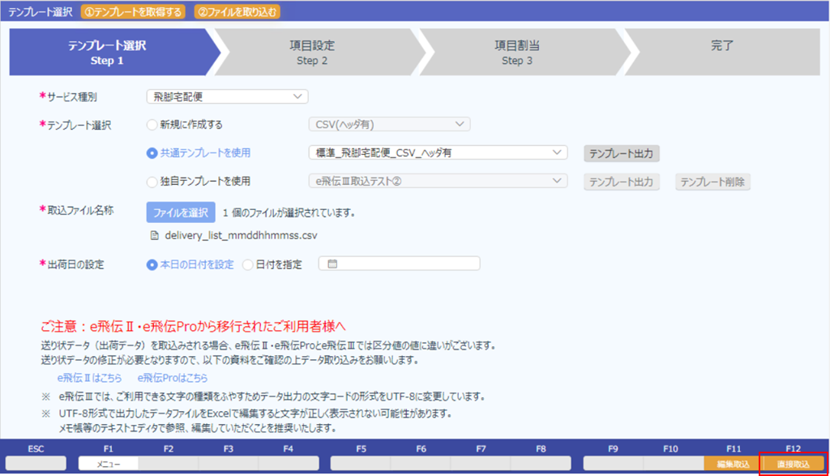
Task: Click ②ファイルを取り込む tab at top
Action: point(237,11)
